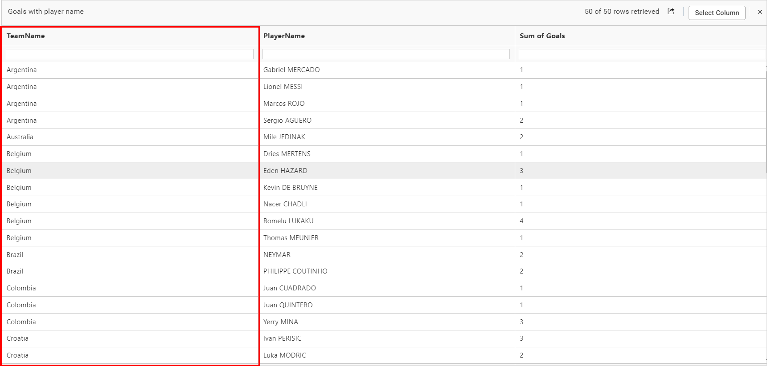Select the PHILIPPE COUTINHO cell
This screenshot has width=767, height=366.
click(295, 271)
